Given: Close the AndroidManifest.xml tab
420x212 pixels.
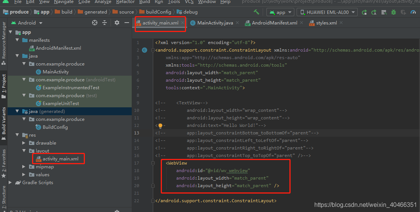Looking at the screenshot, I should tap(302, 23).
